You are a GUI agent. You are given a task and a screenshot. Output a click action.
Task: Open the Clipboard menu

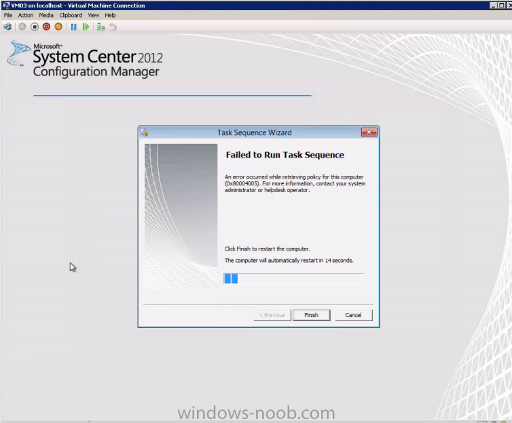[71, 16]
